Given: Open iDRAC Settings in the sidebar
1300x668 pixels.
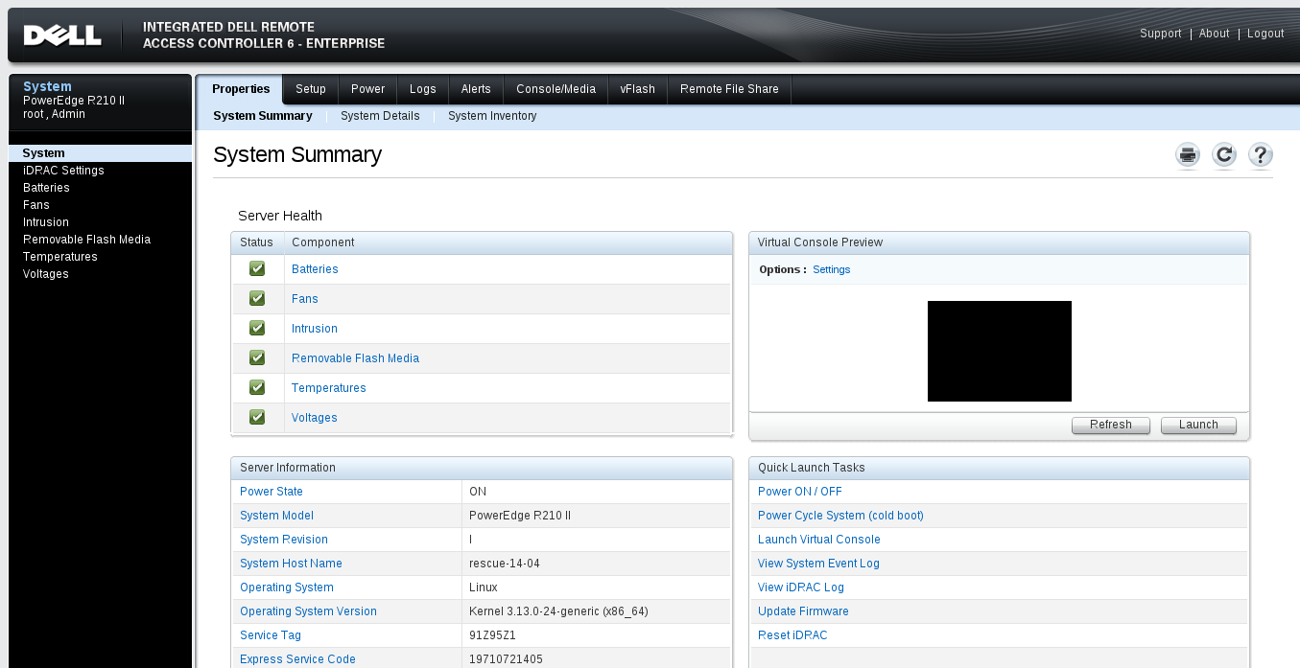Looking at the screenshot, I should click(x=63, y=171).
